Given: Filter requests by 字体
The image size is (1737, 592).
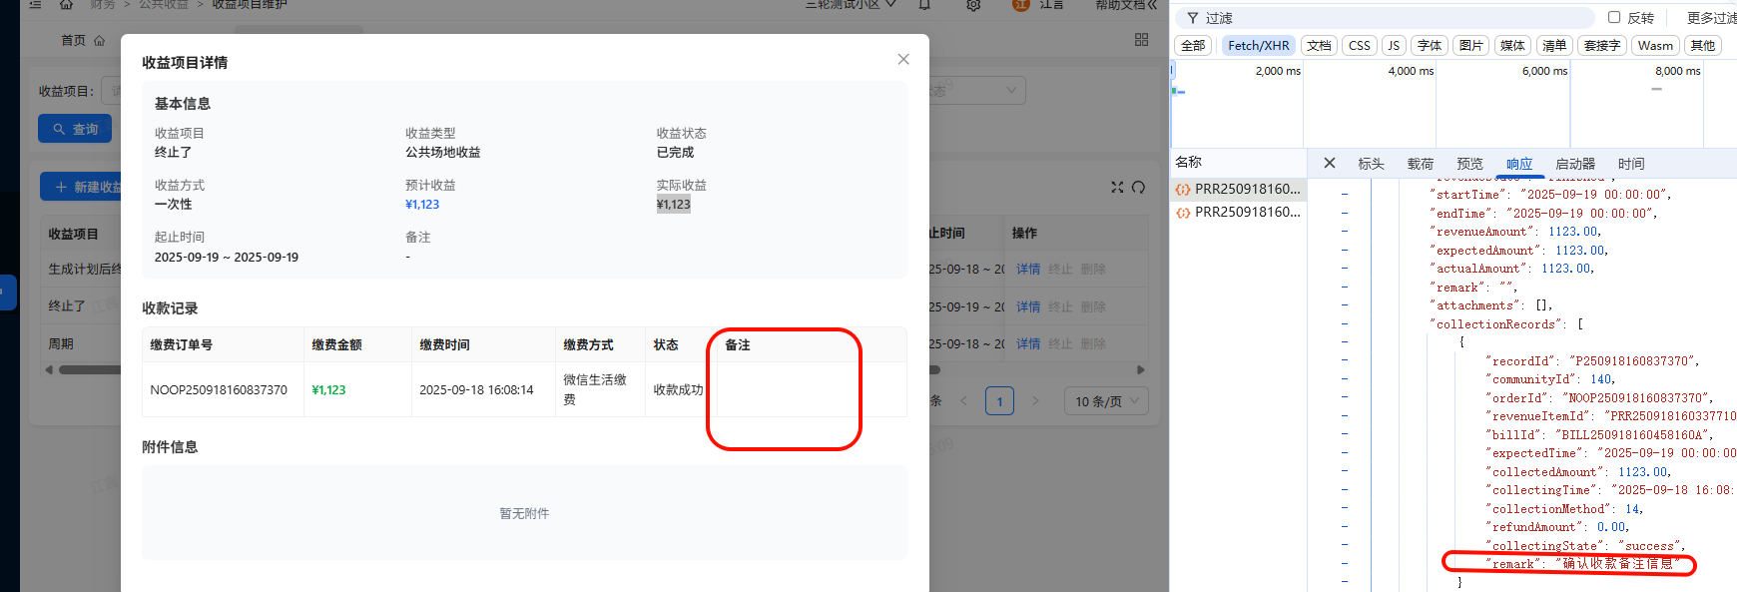Looking at the screenshot, I should tap(1430, 45).
